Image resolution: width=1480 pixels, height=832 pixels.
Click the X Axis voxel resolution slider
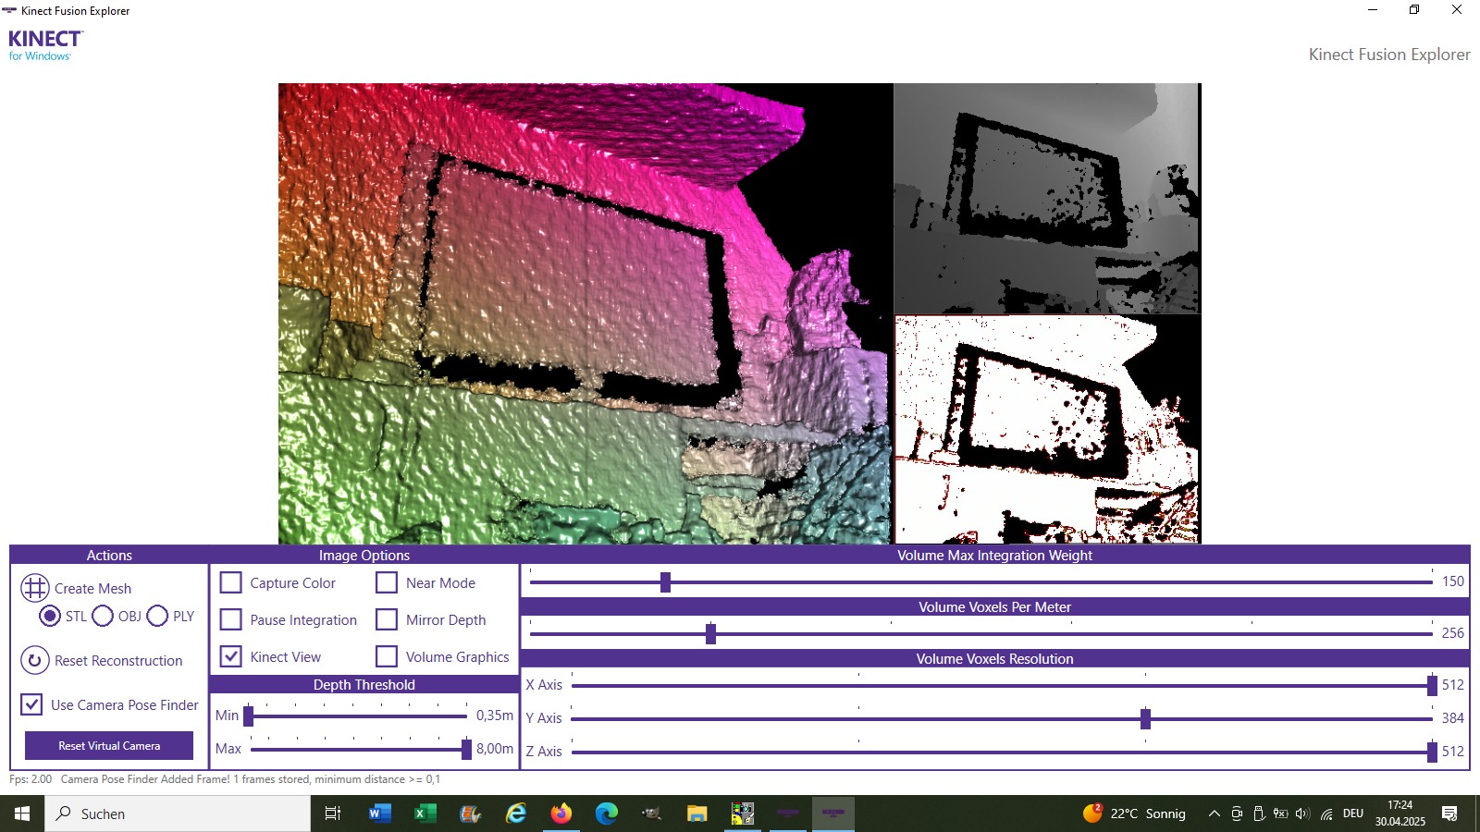(1002, 685)
